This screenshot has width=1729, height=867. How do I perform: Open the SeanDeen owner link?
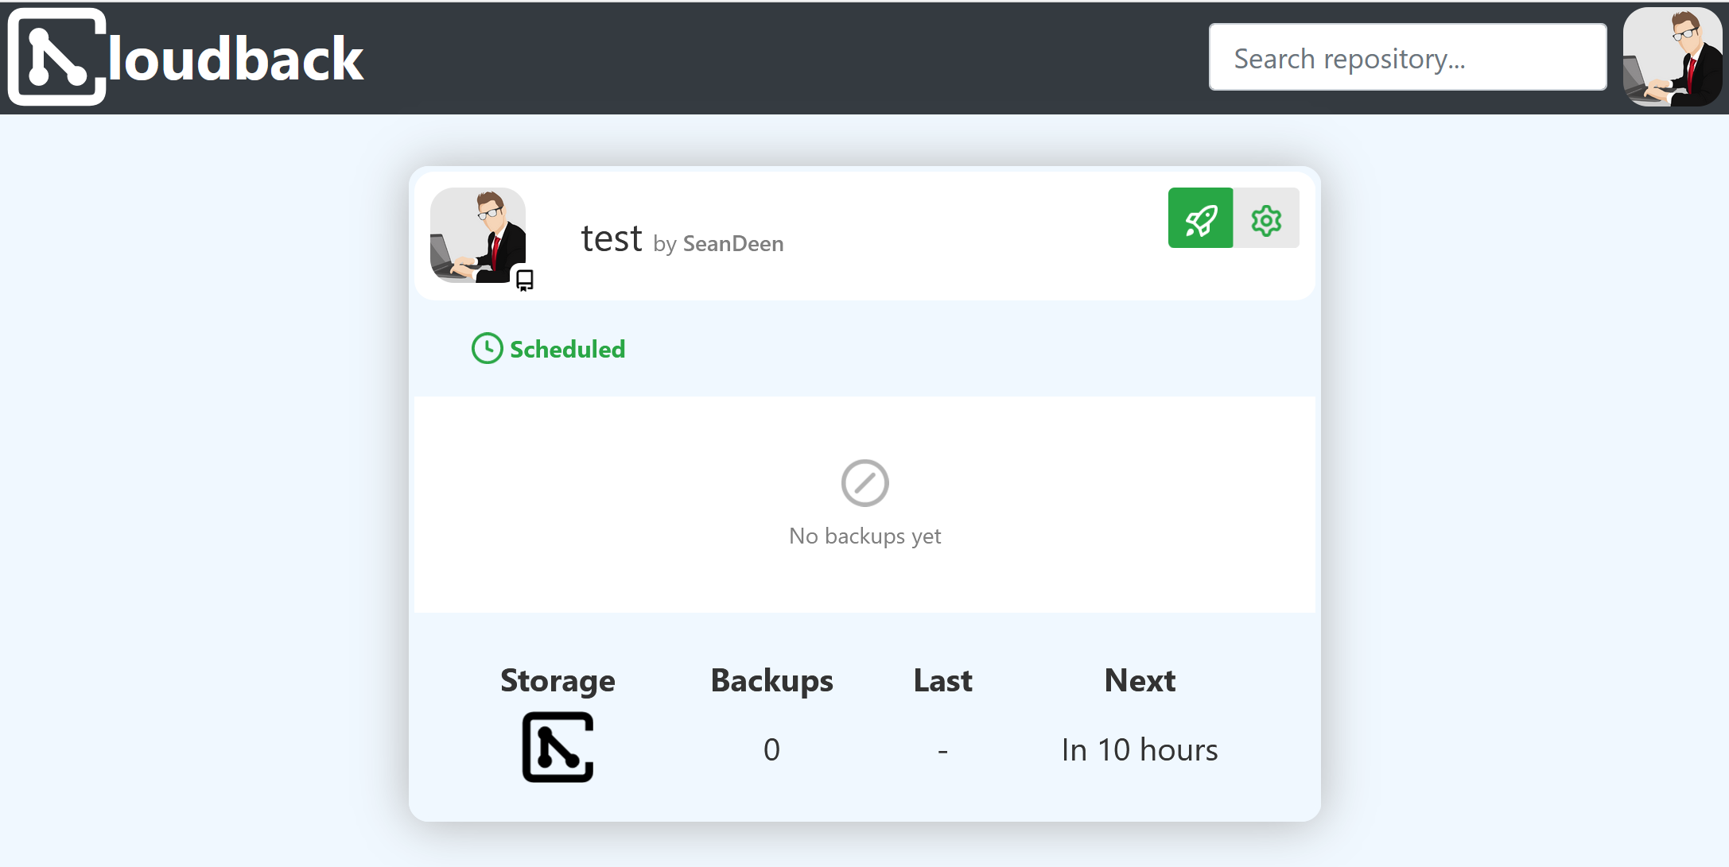733,243
